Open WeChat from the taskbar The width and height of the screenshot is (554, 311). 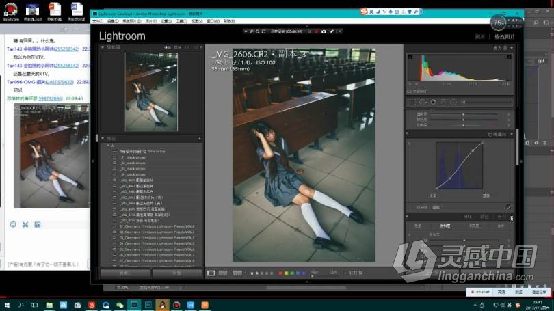(x=120, y=305)
